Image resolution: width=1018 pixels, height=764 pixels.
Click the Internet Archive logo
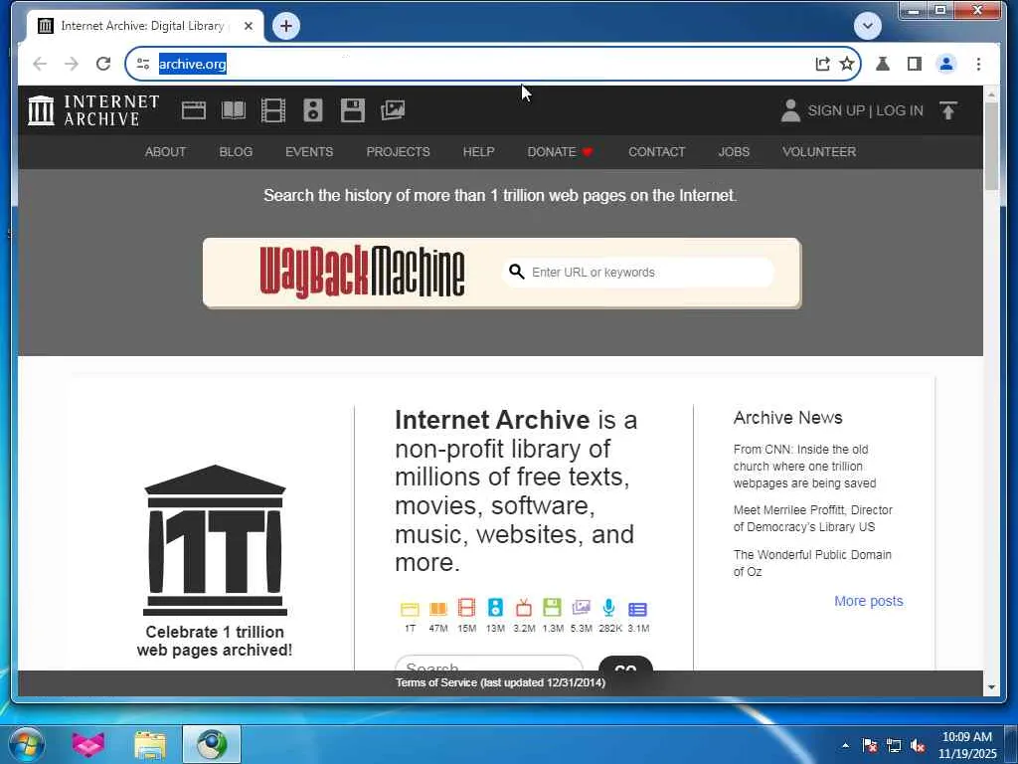[93, 110]
